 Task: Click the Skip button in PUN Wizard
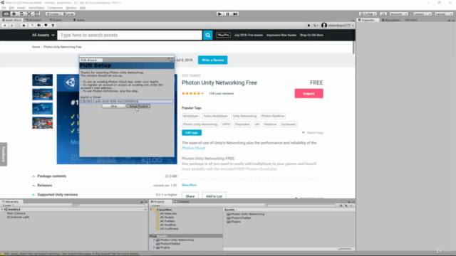114,107
